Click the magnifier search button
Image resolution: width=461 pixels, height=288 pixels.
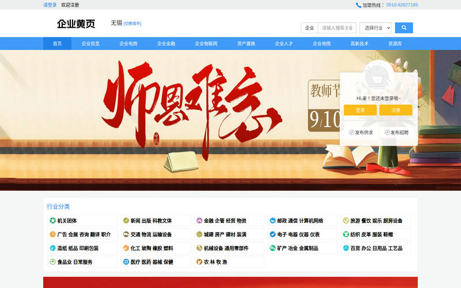point(404,28)
